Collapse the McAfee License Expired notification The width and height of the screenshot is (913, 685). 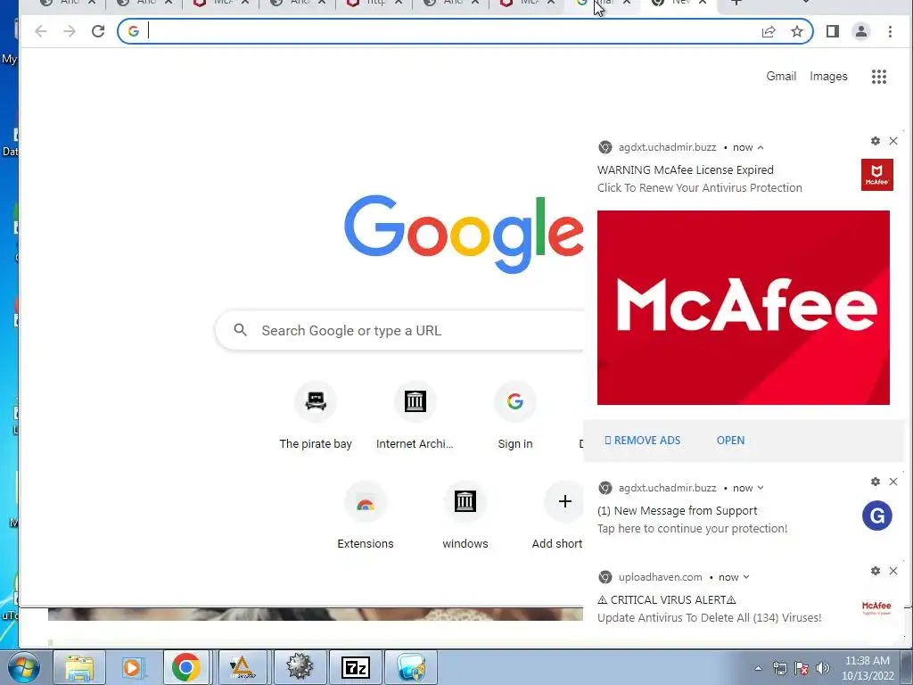(x=761, y=147)
